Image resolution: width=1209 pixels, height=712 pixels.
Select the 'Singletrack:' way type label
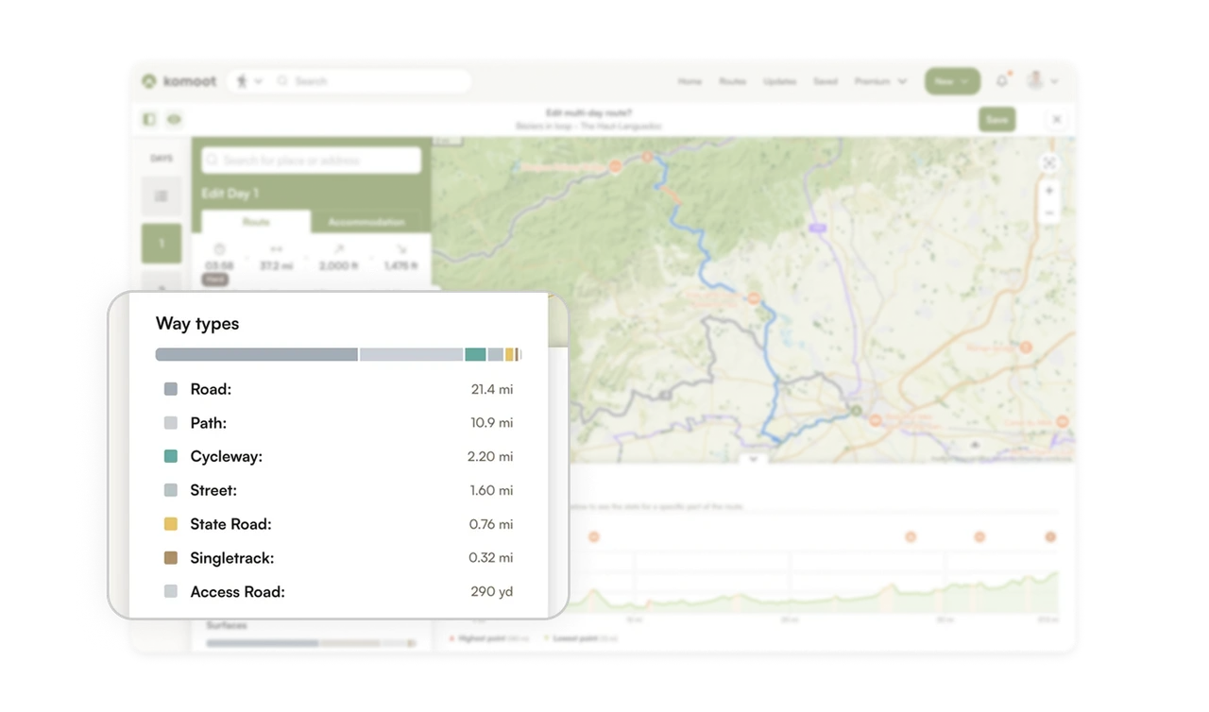point(232,558)
